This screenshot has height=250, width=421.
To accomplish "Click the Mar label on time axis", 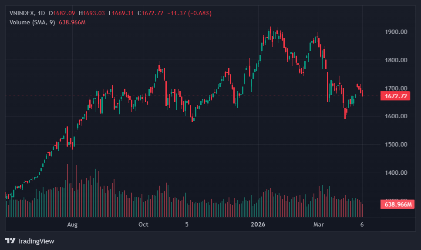I will (319, 224).
